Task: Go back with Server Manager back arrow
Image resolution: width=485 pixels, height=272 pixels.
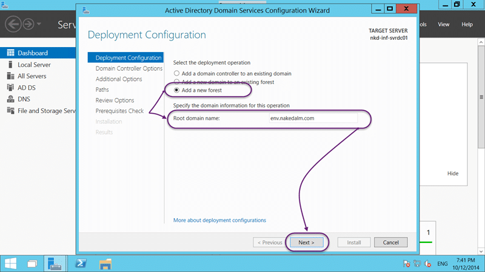Action: tap(13, 24)
